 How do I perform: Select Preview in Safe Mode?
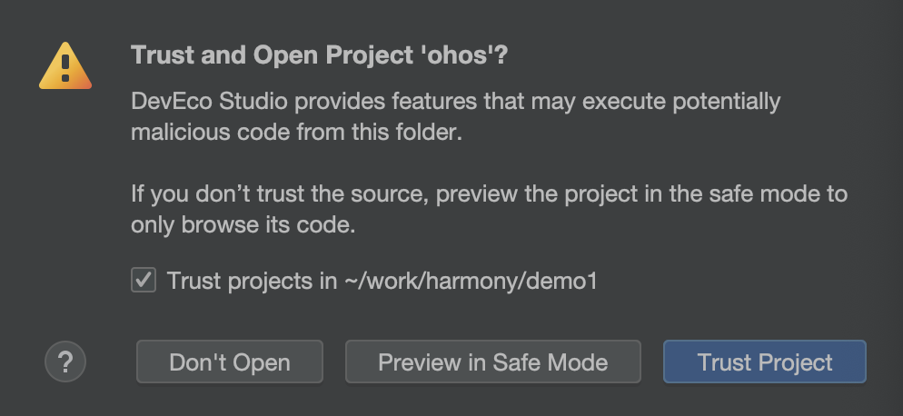tap(493, 362)
